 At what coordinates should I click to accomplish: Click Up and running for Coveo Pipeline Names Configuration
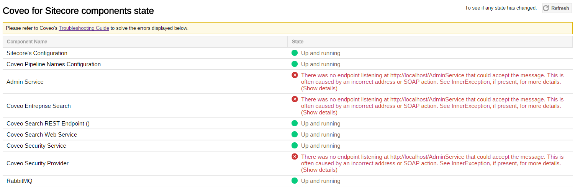pos(321,64)
